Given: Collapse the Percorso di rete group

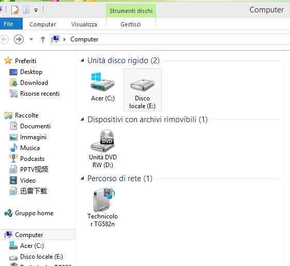Looking at the screenshot, I should [83, 178].
